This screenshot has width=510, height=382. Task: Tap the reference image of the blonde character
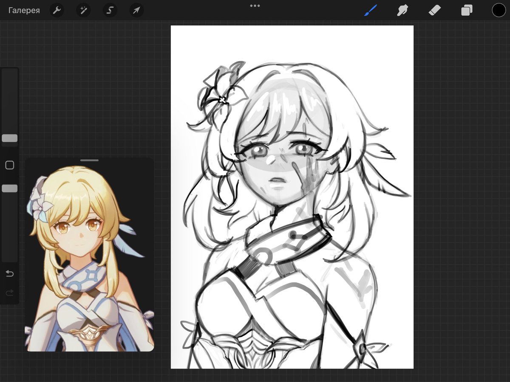point(89,258)
